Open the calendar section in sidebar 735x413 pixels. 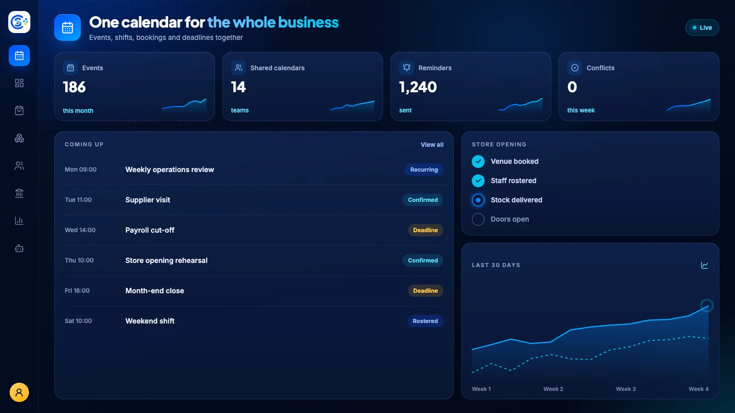(x=19, y=56)
